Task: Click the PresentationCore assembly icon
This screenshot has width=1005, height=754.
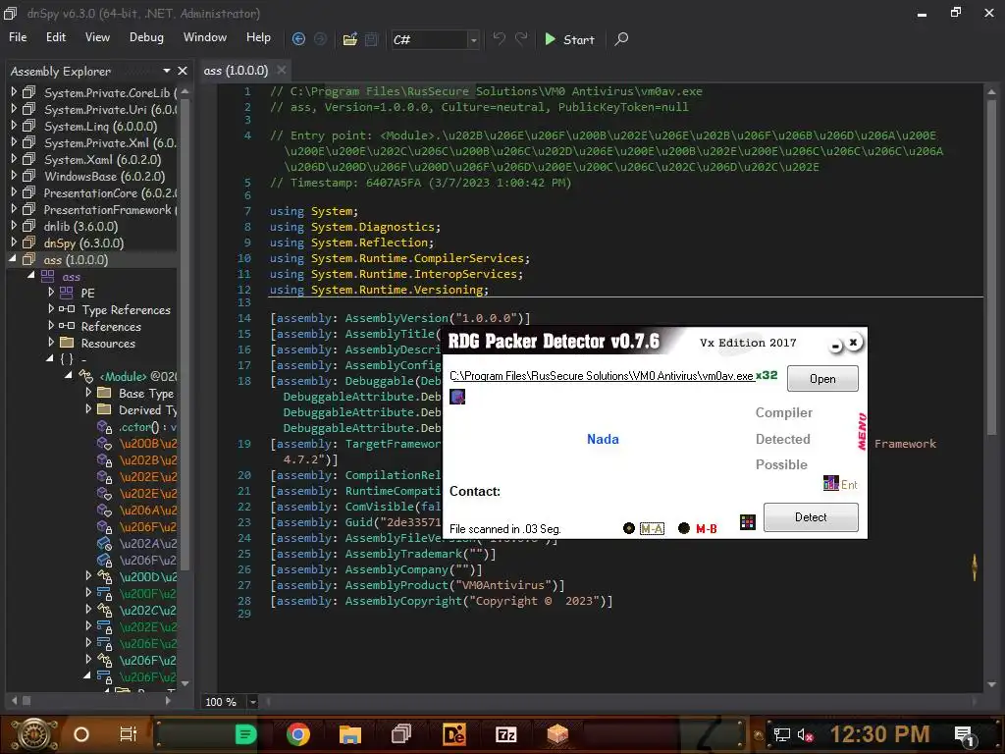Action: 28,192
